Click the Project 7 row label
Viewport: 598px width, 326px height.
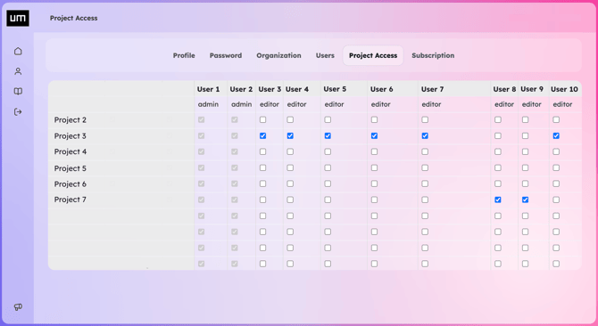71,200
